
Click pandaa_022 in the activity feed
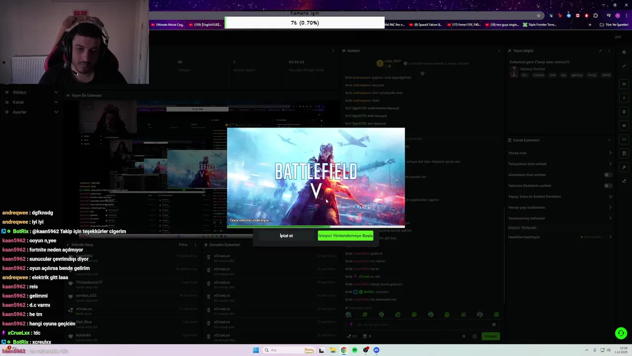86,296
